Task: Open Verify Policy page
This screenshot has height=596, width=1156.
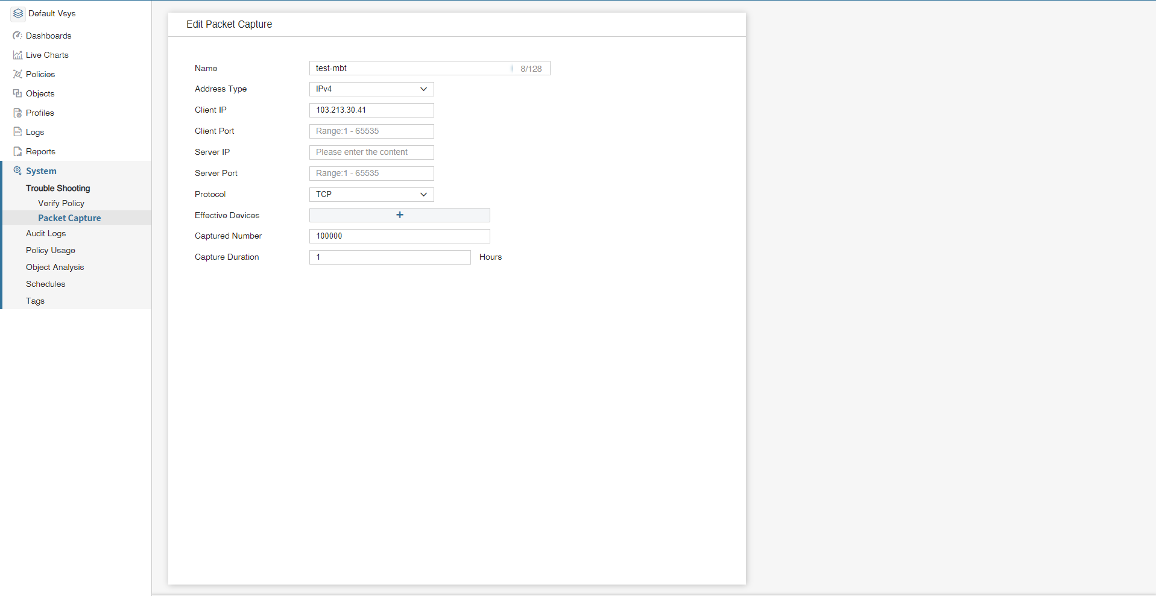Action: pos(61,203)
